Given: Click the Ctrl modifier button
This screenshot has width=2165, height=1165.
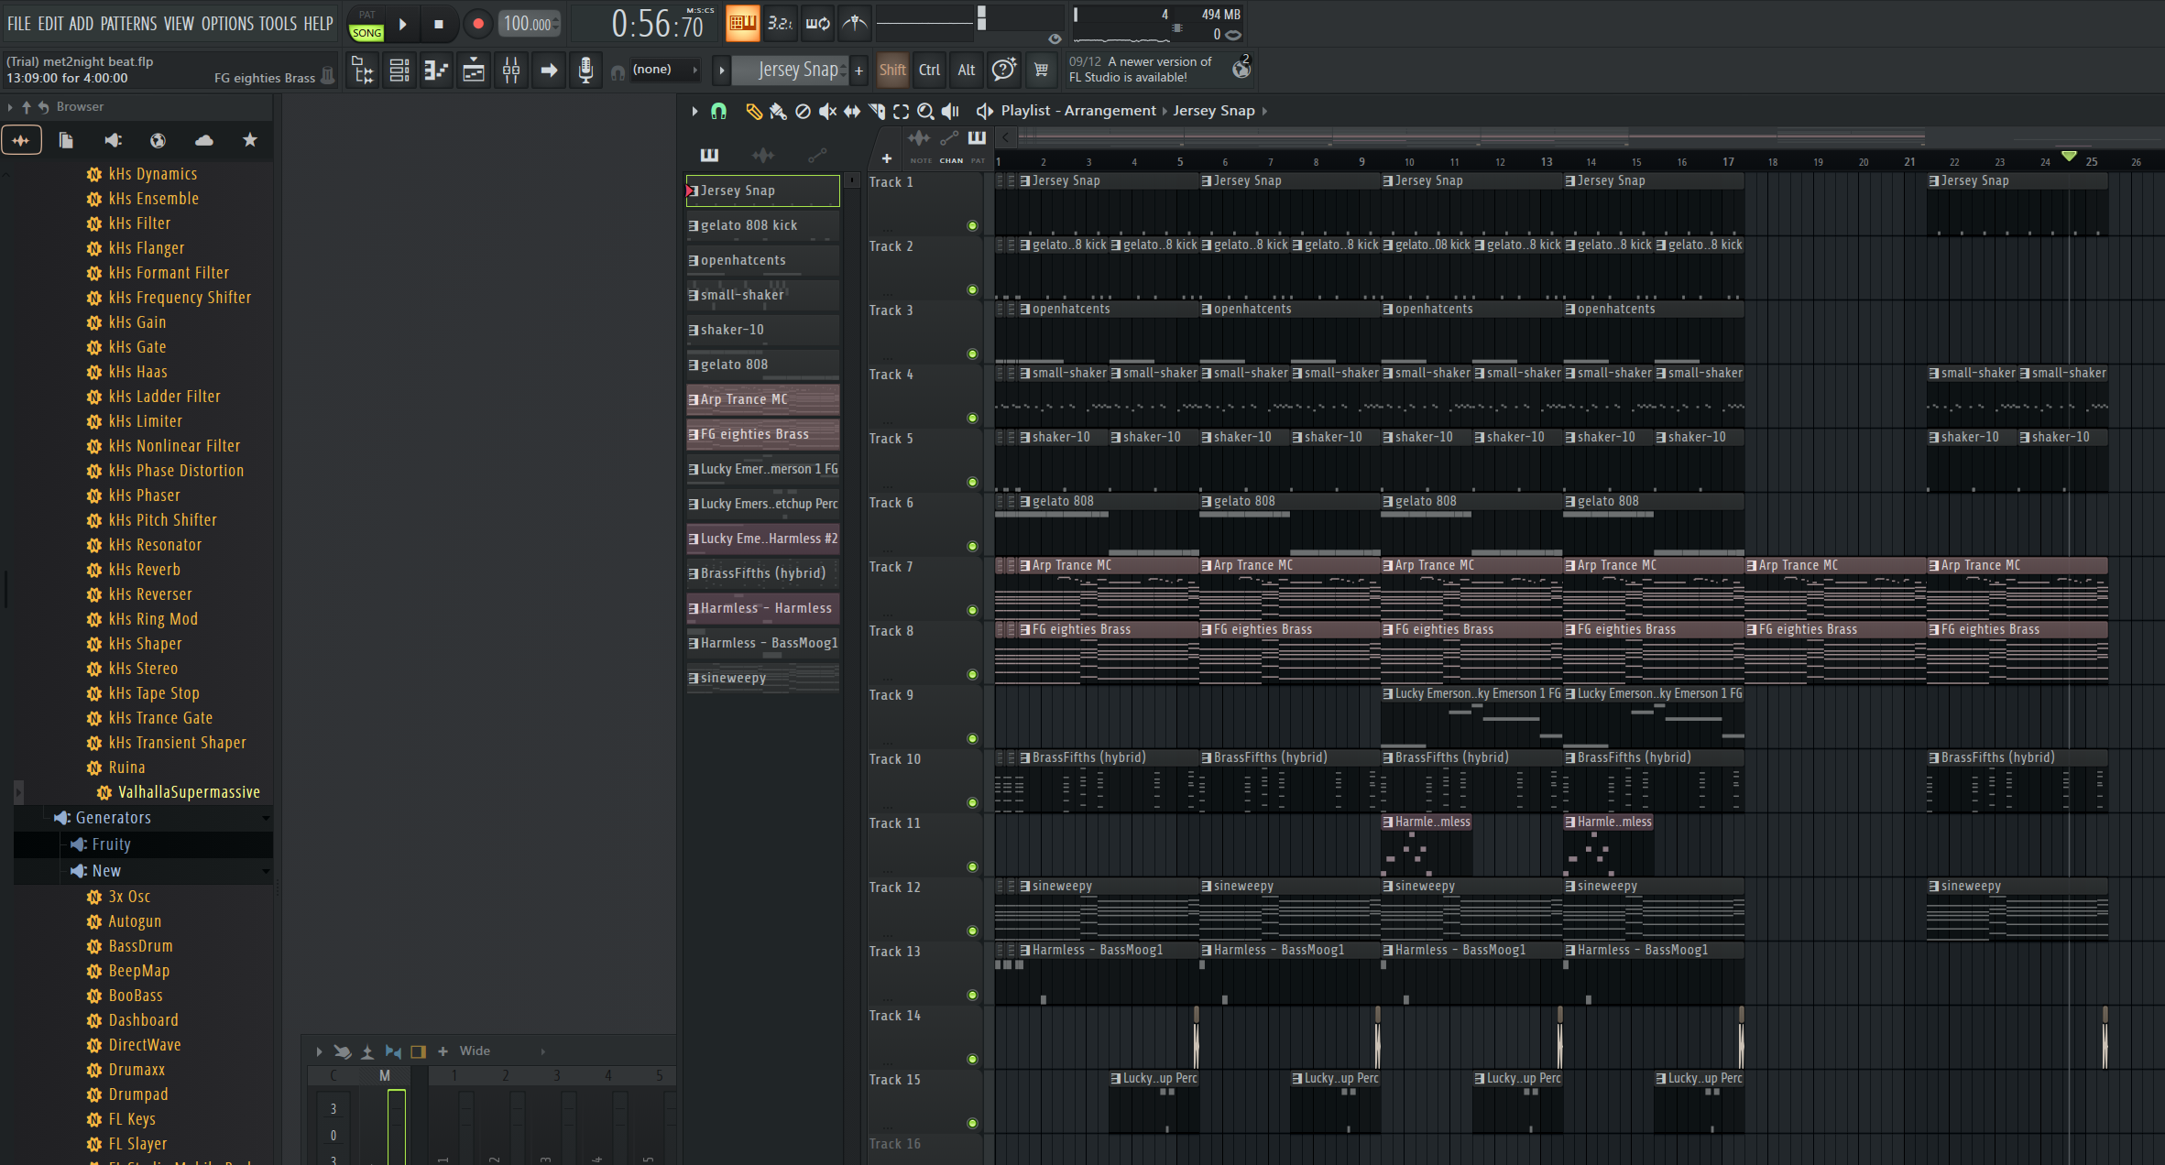Looking at the screenshot, I should [x=929, y=70].
